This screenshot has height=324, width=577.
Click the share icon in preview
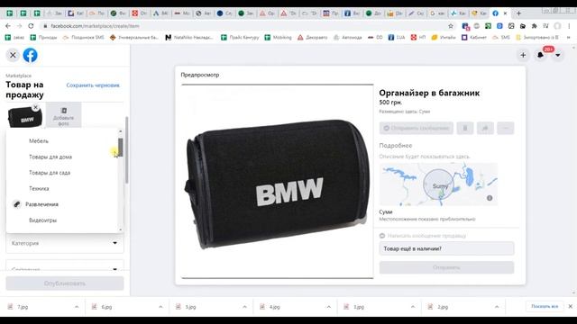point(485,128)
